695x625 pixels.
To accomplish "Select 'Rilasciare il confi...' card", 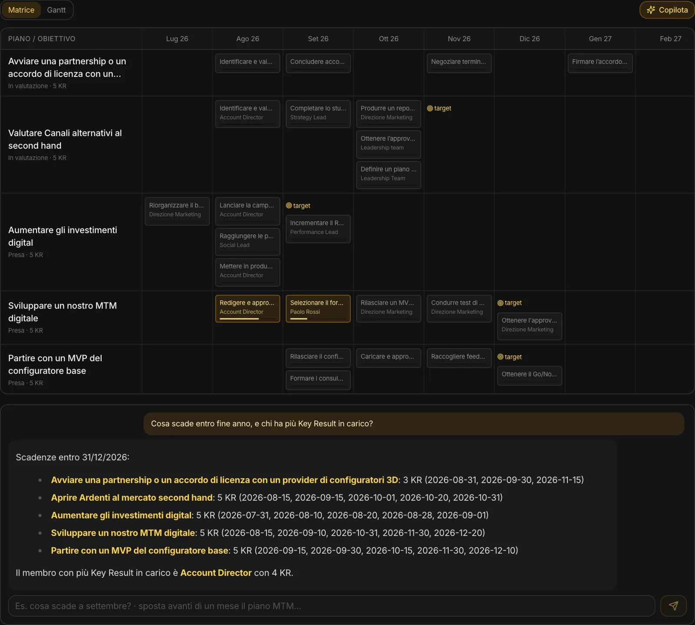I will (318, 358).
